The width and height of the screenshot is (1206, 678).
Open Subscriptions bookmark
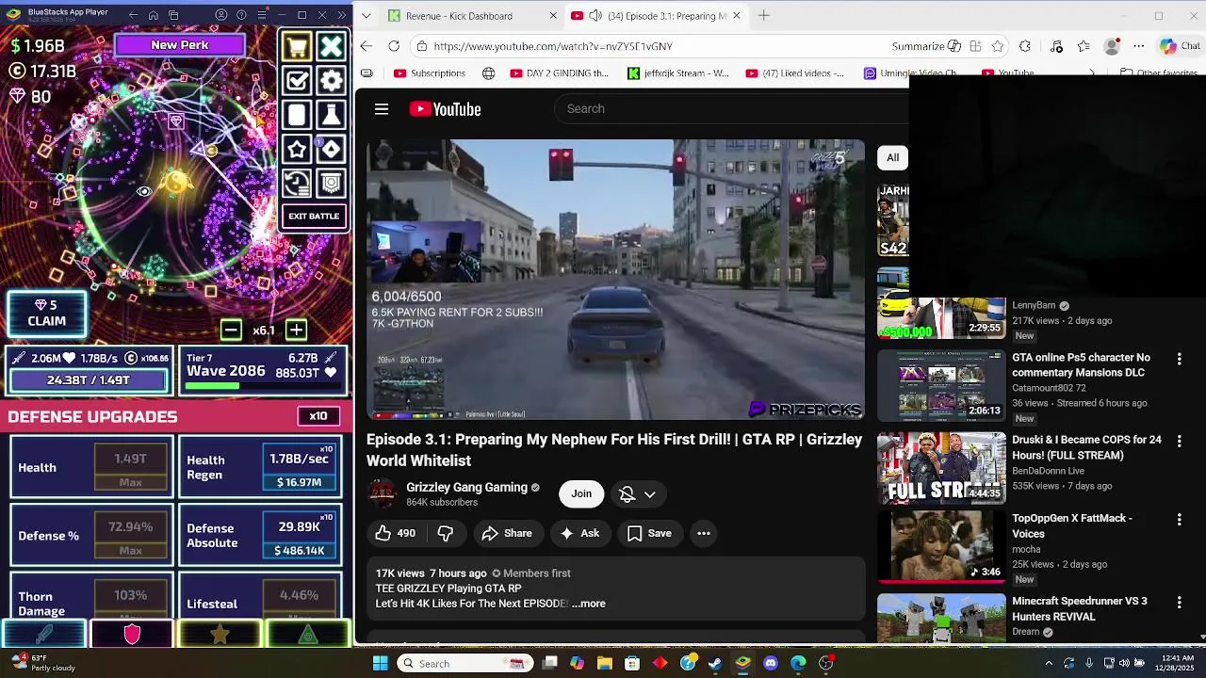[x=430, y=73]
